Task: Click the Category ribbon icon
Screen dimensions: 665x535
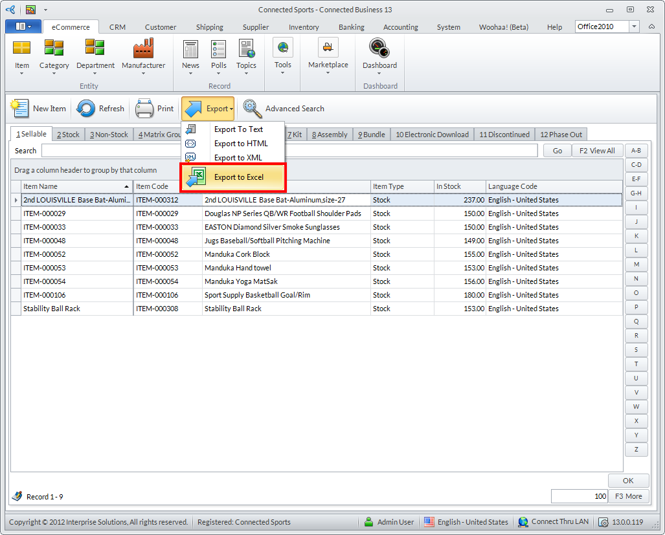Action: [x=54, y=49]
